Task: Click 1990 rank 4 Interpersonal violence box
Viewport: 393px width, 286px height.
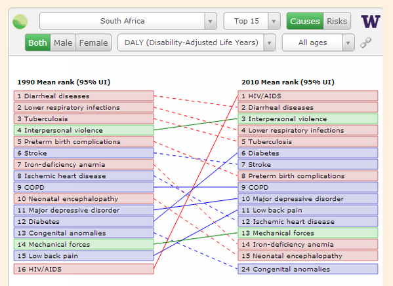Action: pos(84,130)
